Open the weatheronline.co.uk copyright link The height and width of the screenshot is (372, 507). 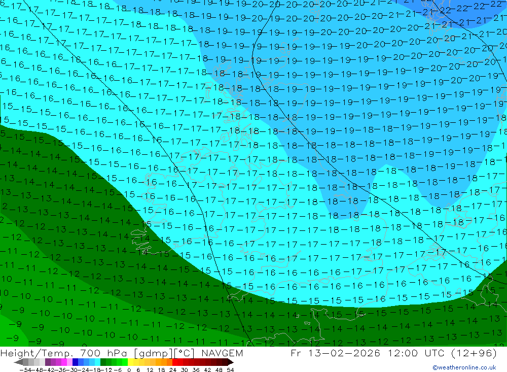pos(464,367)
